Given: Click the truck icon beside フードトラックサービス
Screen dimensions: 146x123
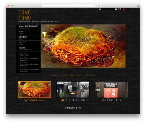Looking at the screenshot, I should click(63, 100).
